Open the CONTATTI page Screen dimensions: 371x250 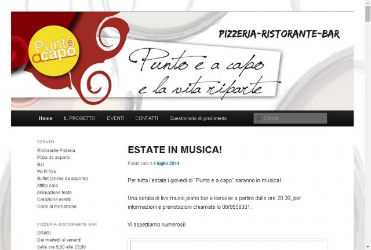coord(147,118)
